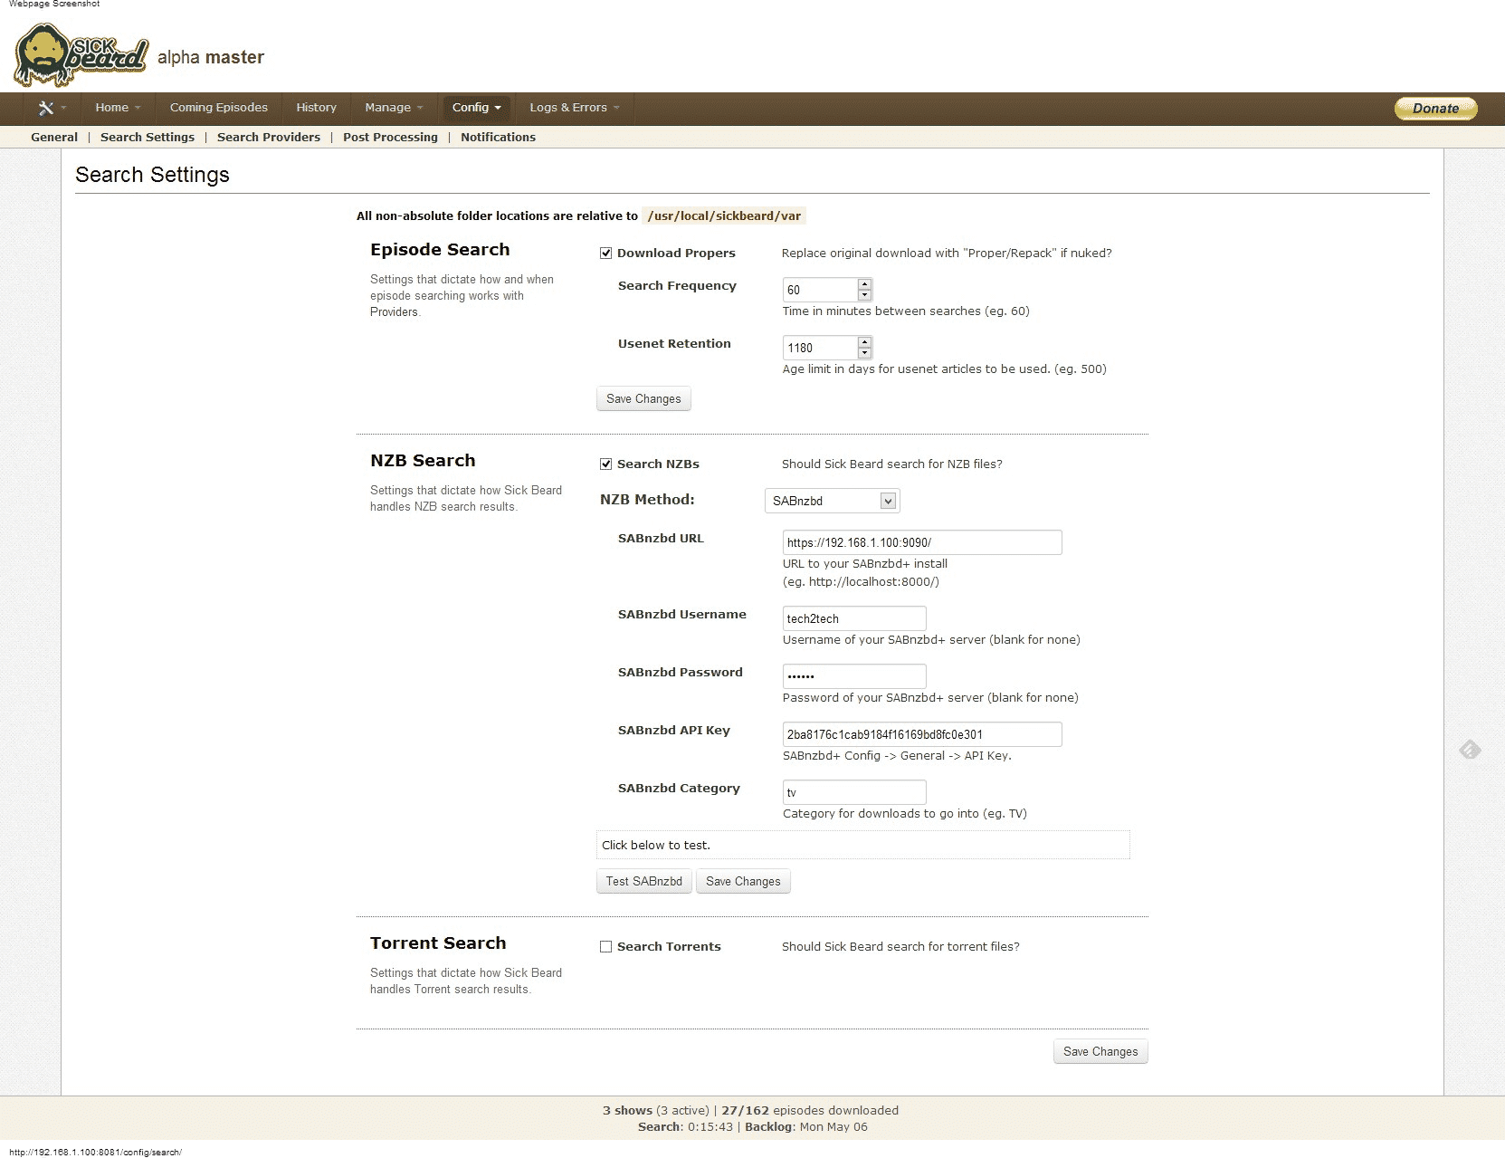Increase Search Frequency with up arrow
This screenshot has height=1158, width=1505.
point(864,284)
